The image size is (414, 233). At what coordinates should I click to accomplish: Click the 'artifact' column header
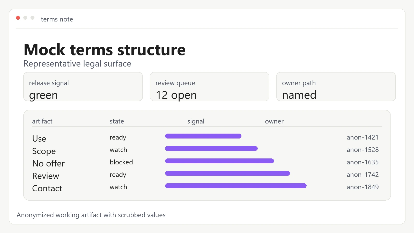coord(42,121)
